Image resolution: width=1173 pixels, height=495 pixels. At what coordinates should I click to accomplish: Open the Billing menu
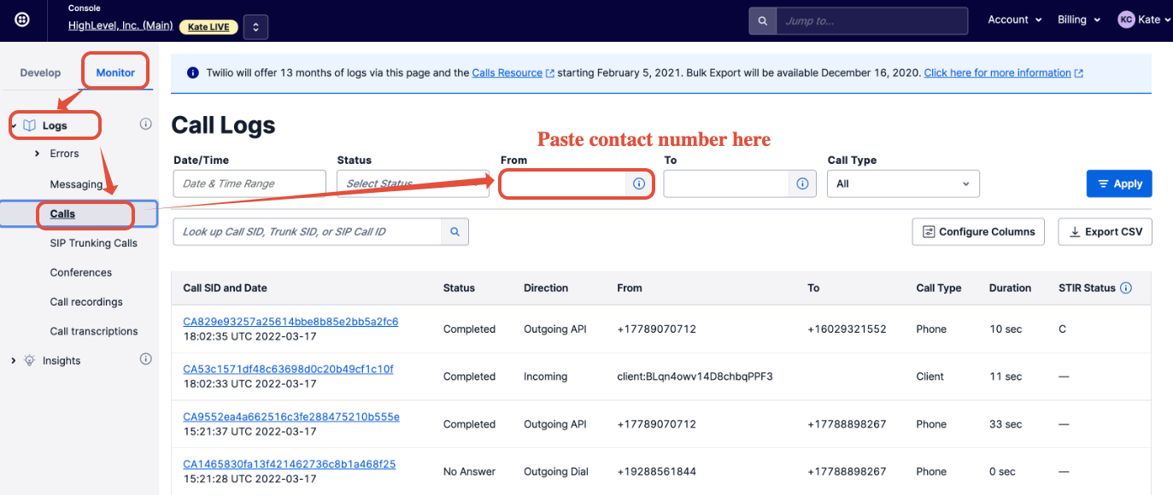click(1079, 20)
